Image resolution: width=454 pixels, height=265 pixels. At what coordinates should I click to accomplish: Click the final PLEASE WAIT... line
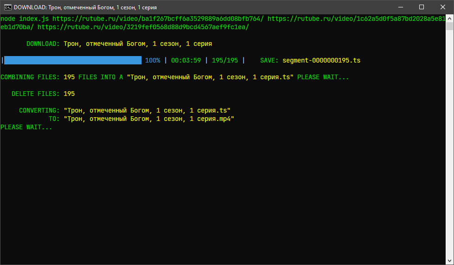coord(26,127)
